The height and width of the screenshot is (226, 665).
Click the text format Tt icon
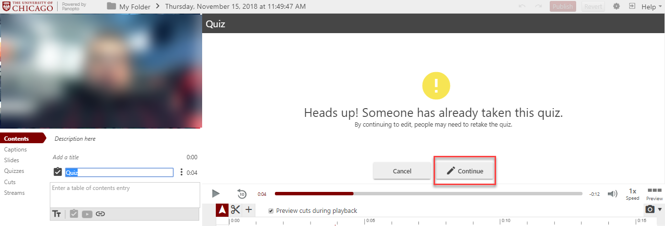(57, 214)
